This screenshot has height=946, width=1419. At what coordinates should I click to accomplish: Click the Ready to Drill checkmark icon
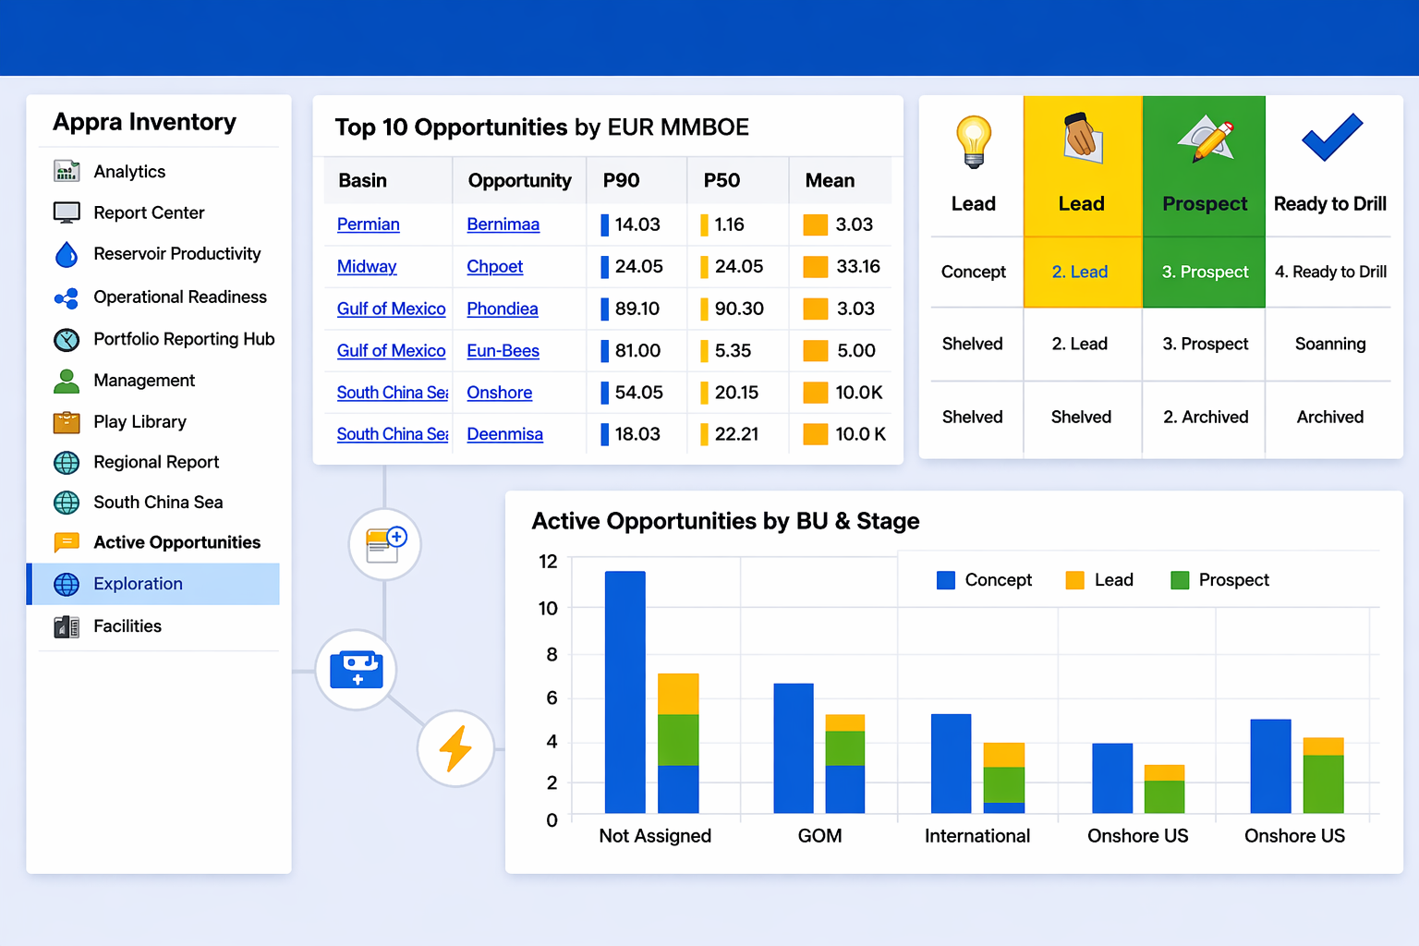click(1331, 139)
